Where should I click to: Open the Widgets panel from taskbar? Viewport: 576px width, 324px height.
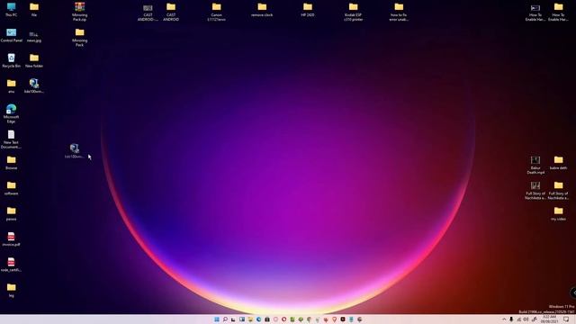tap(242, 319)
